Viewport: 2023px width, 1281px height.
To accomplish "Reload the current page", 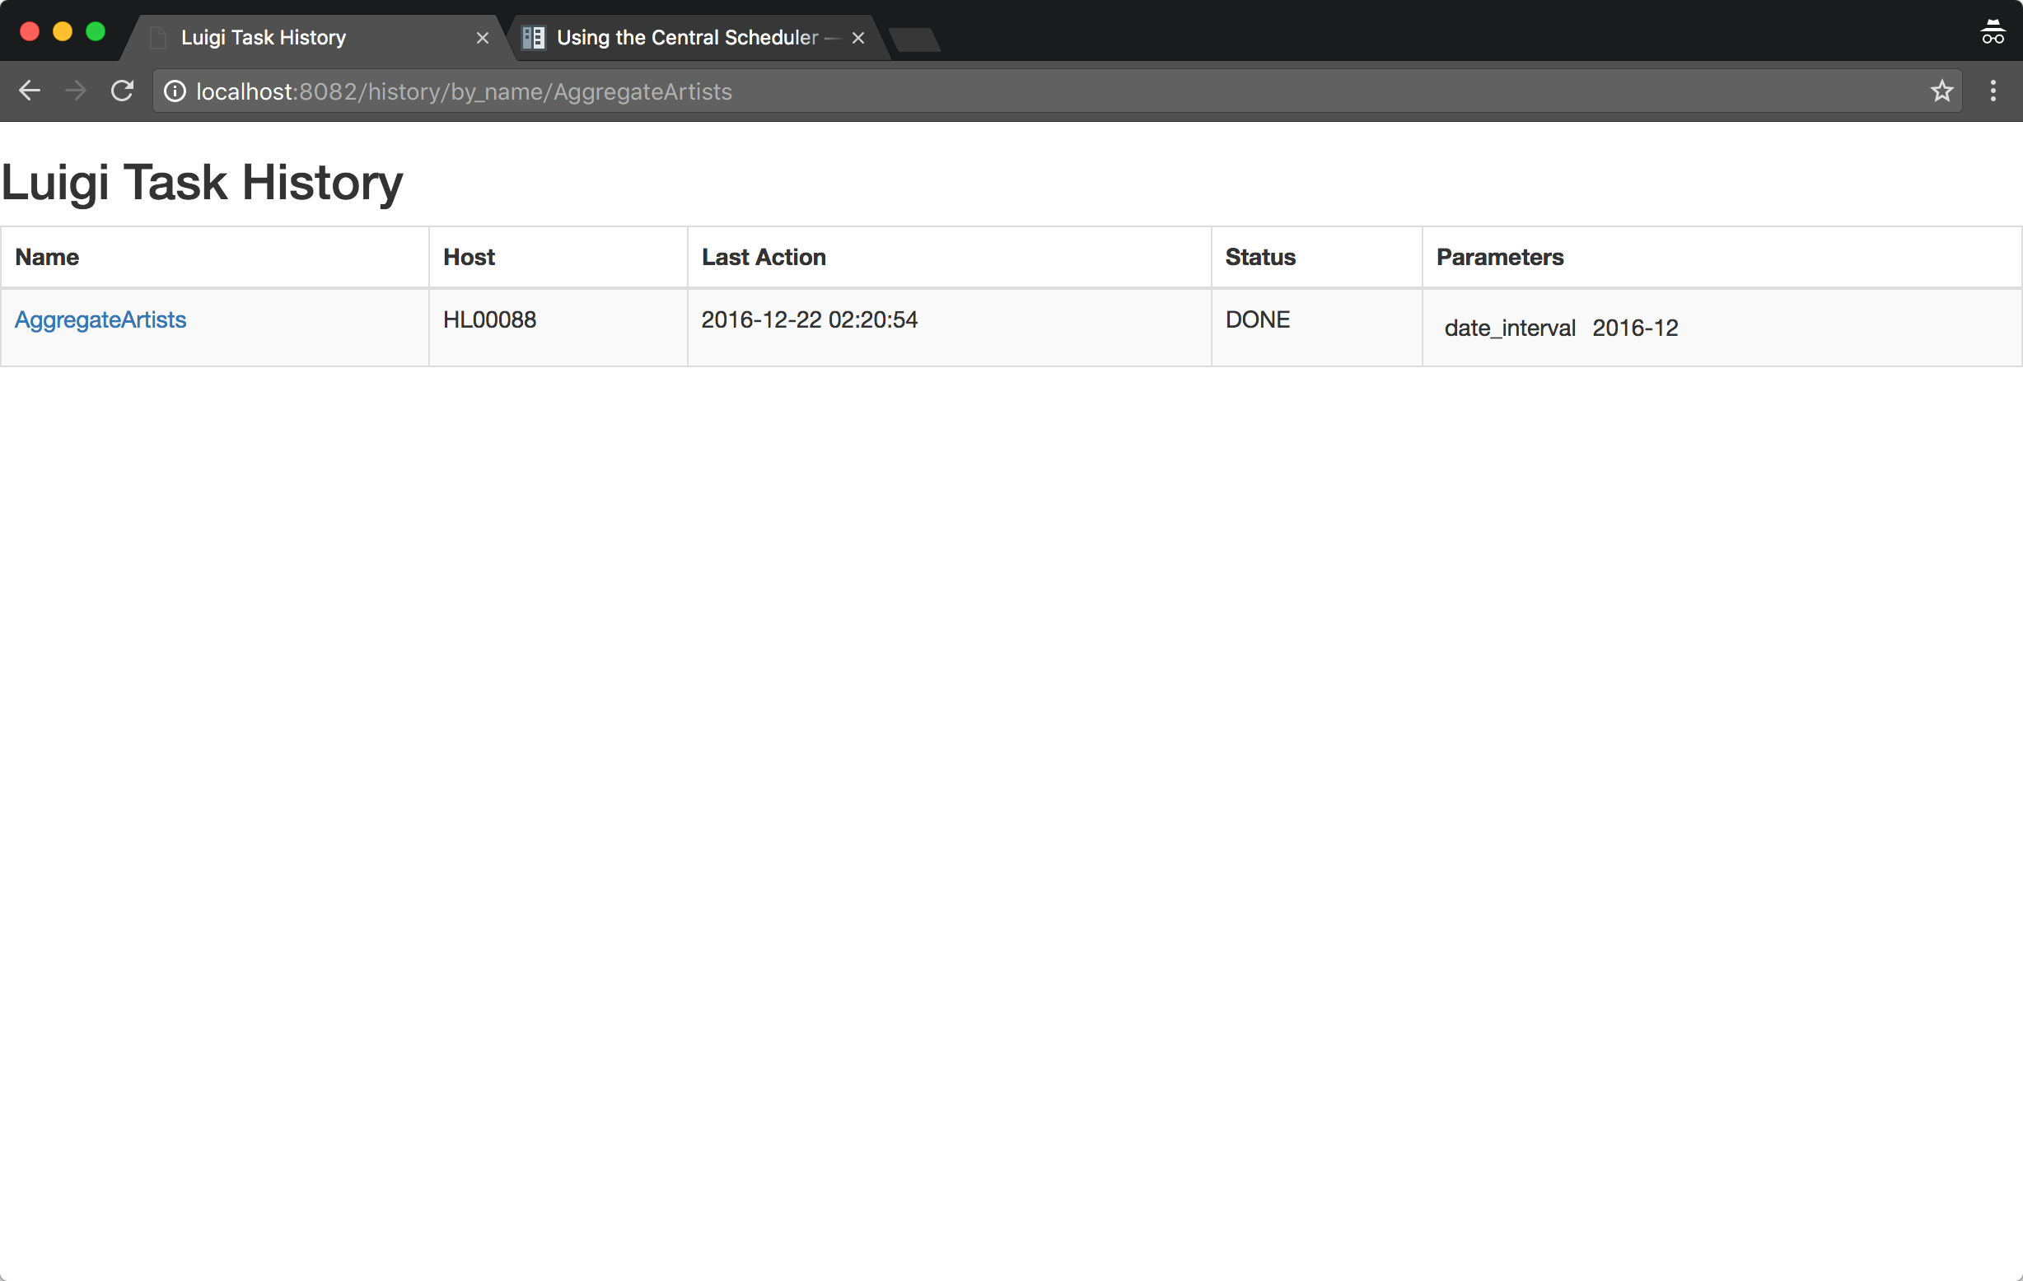I will click(123, 91).
